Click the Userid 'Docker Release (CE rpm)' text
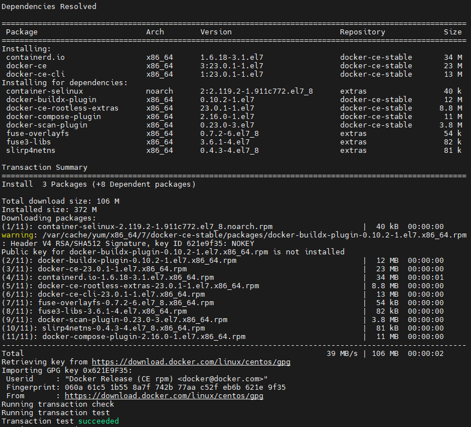 tap(166, 379)
